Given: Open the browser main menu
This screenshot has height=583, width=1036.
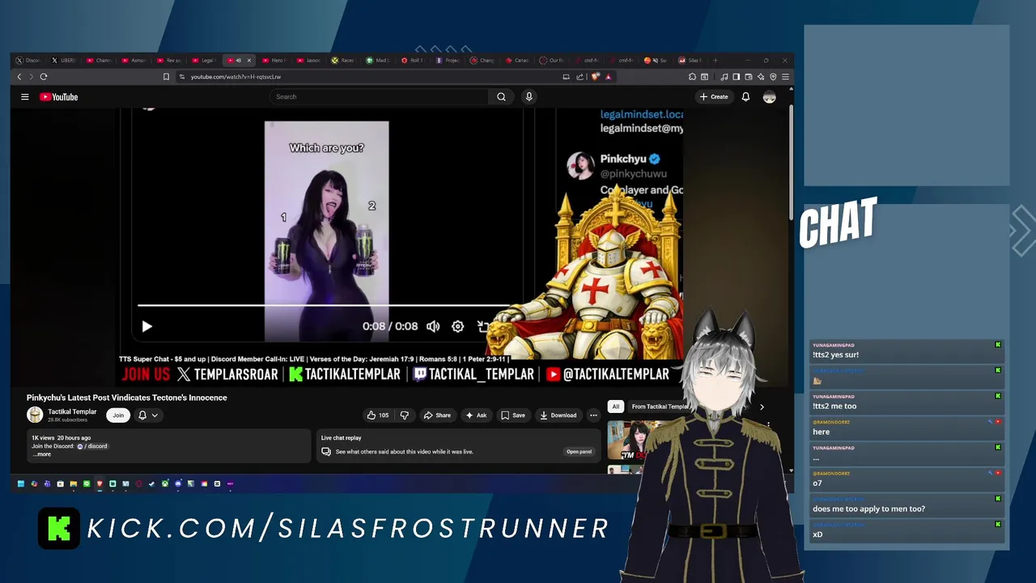Looking at the screenshot, I should (x=785, y=77).
